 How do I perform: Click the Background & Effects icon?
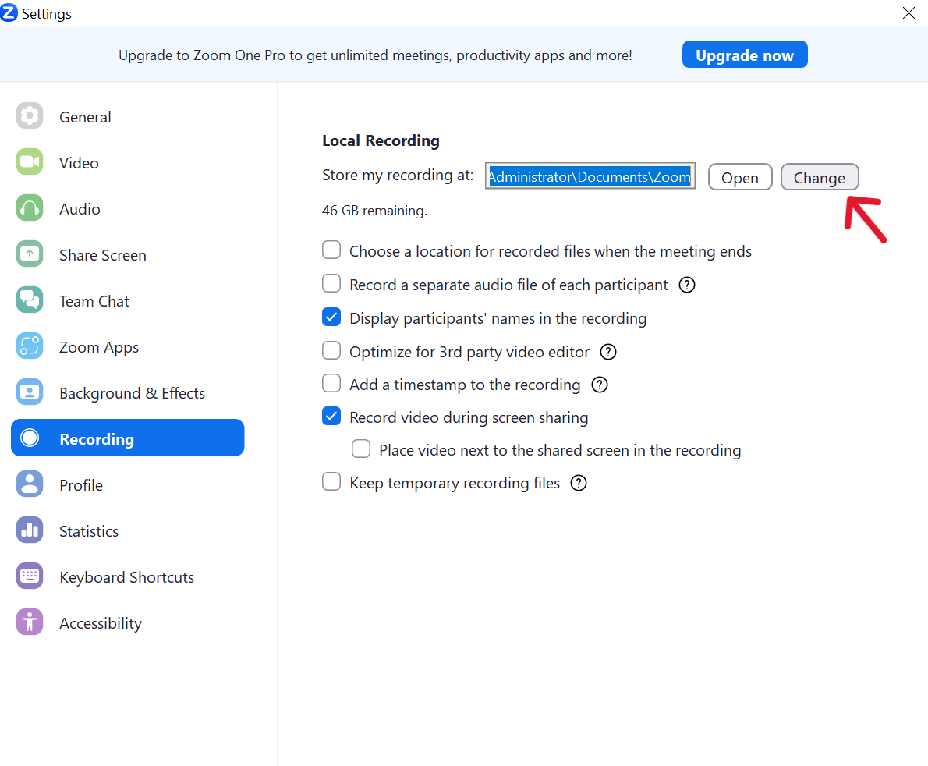tap(30, 392)
